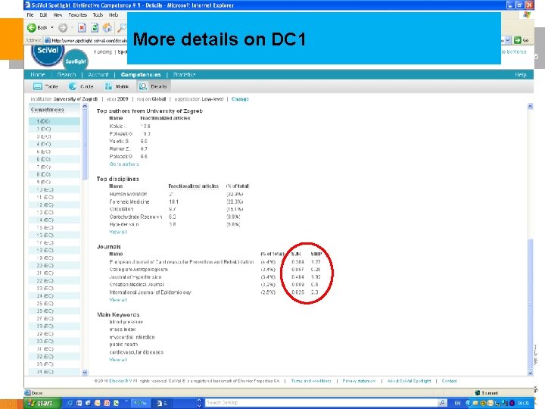
Task: Open the View menu
Action: [x=58, y=15]
